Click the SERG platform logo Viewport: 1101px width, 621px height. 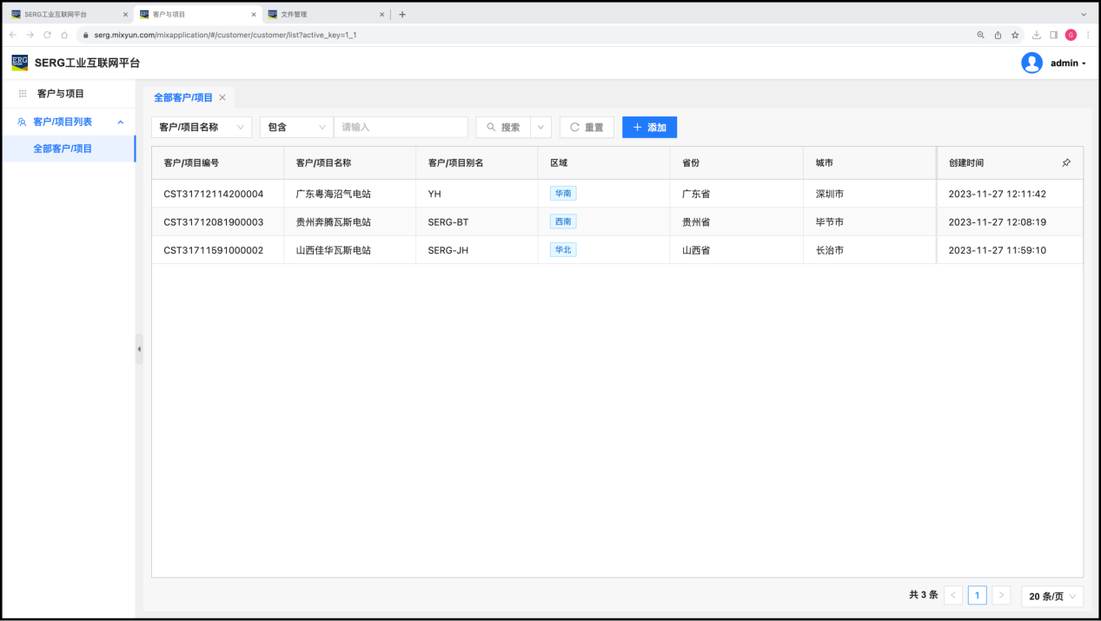tap(19, 63)
